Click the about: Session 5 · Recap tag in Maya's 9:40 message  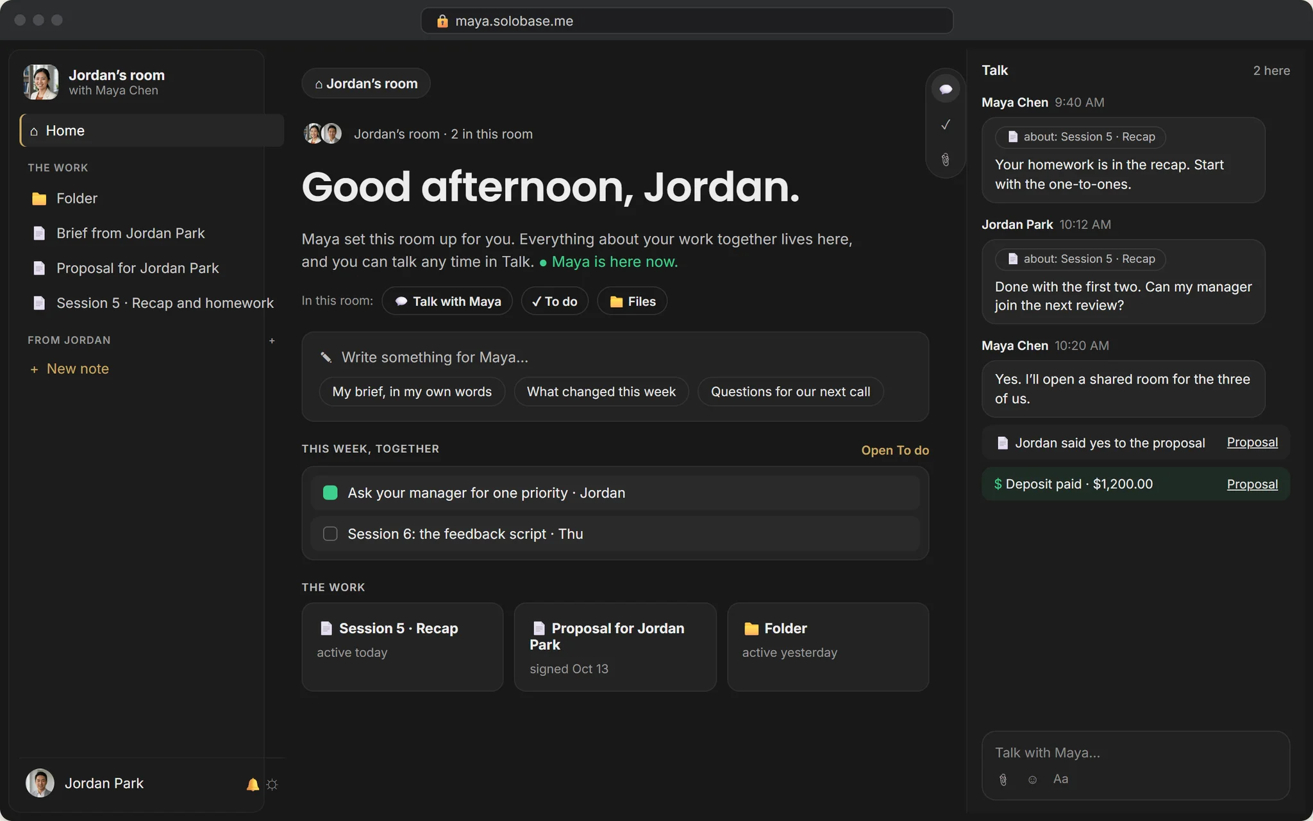coord(1080,137)
